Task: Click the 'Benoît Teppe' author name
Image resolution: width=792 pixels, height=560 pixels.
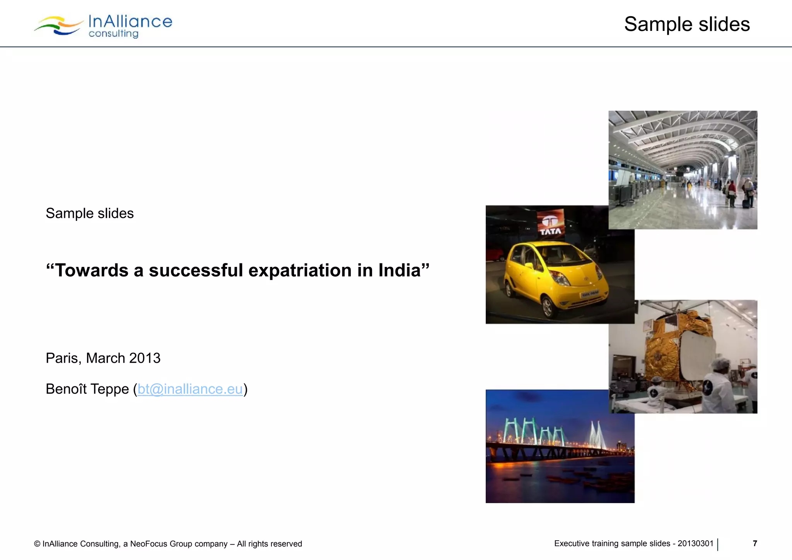Action: 87,389
